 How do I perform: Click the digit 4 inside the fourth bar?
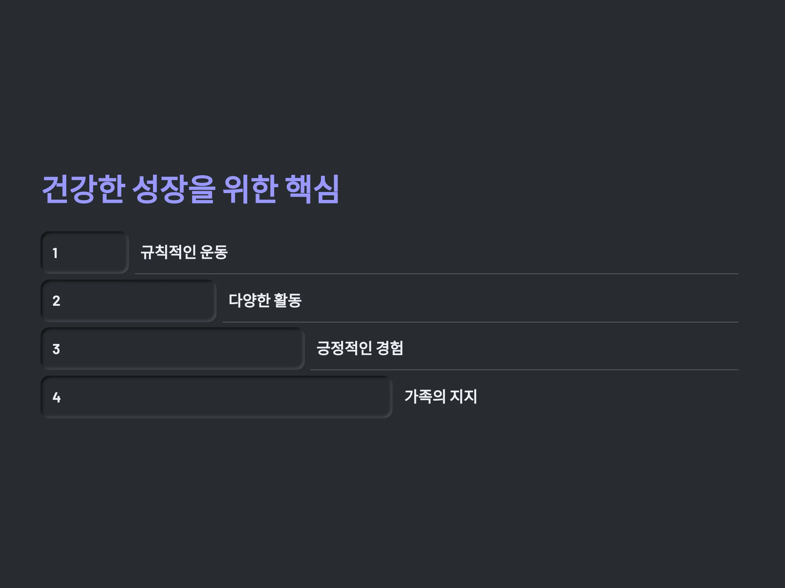point(57,397)
